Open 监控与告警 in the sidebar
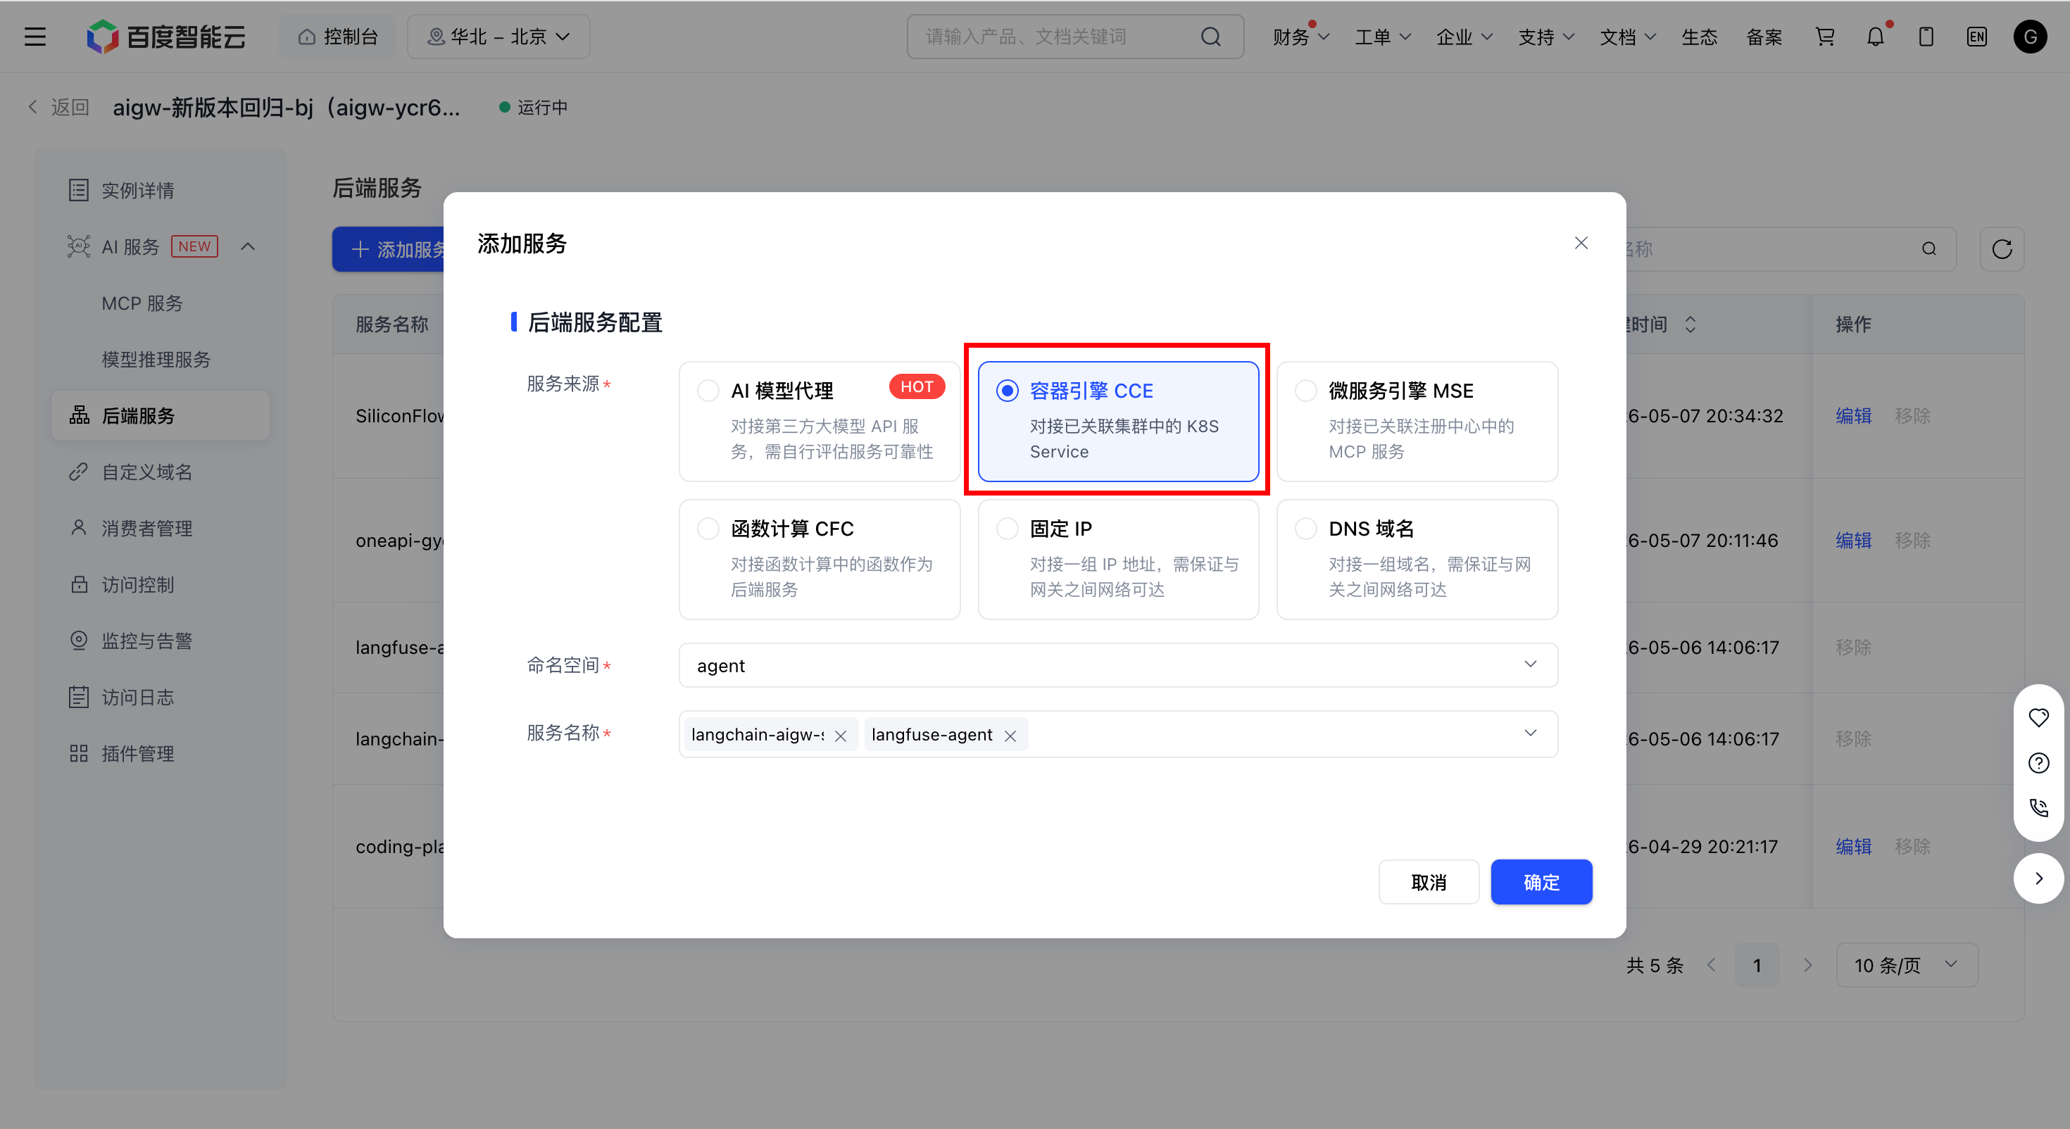 click(160, 641)
